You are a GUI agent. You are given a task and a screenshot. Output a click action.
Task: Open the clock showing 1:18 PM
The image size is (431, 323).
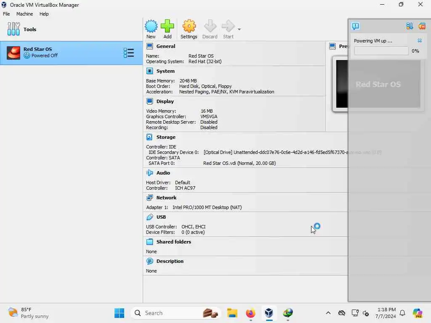tap(386, 313)
